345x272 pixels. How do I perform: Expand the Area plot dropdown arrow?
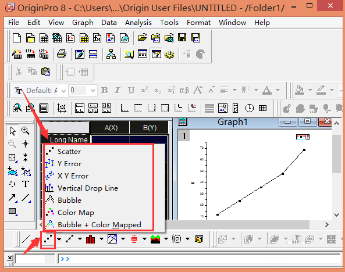[x=166, y=239]
